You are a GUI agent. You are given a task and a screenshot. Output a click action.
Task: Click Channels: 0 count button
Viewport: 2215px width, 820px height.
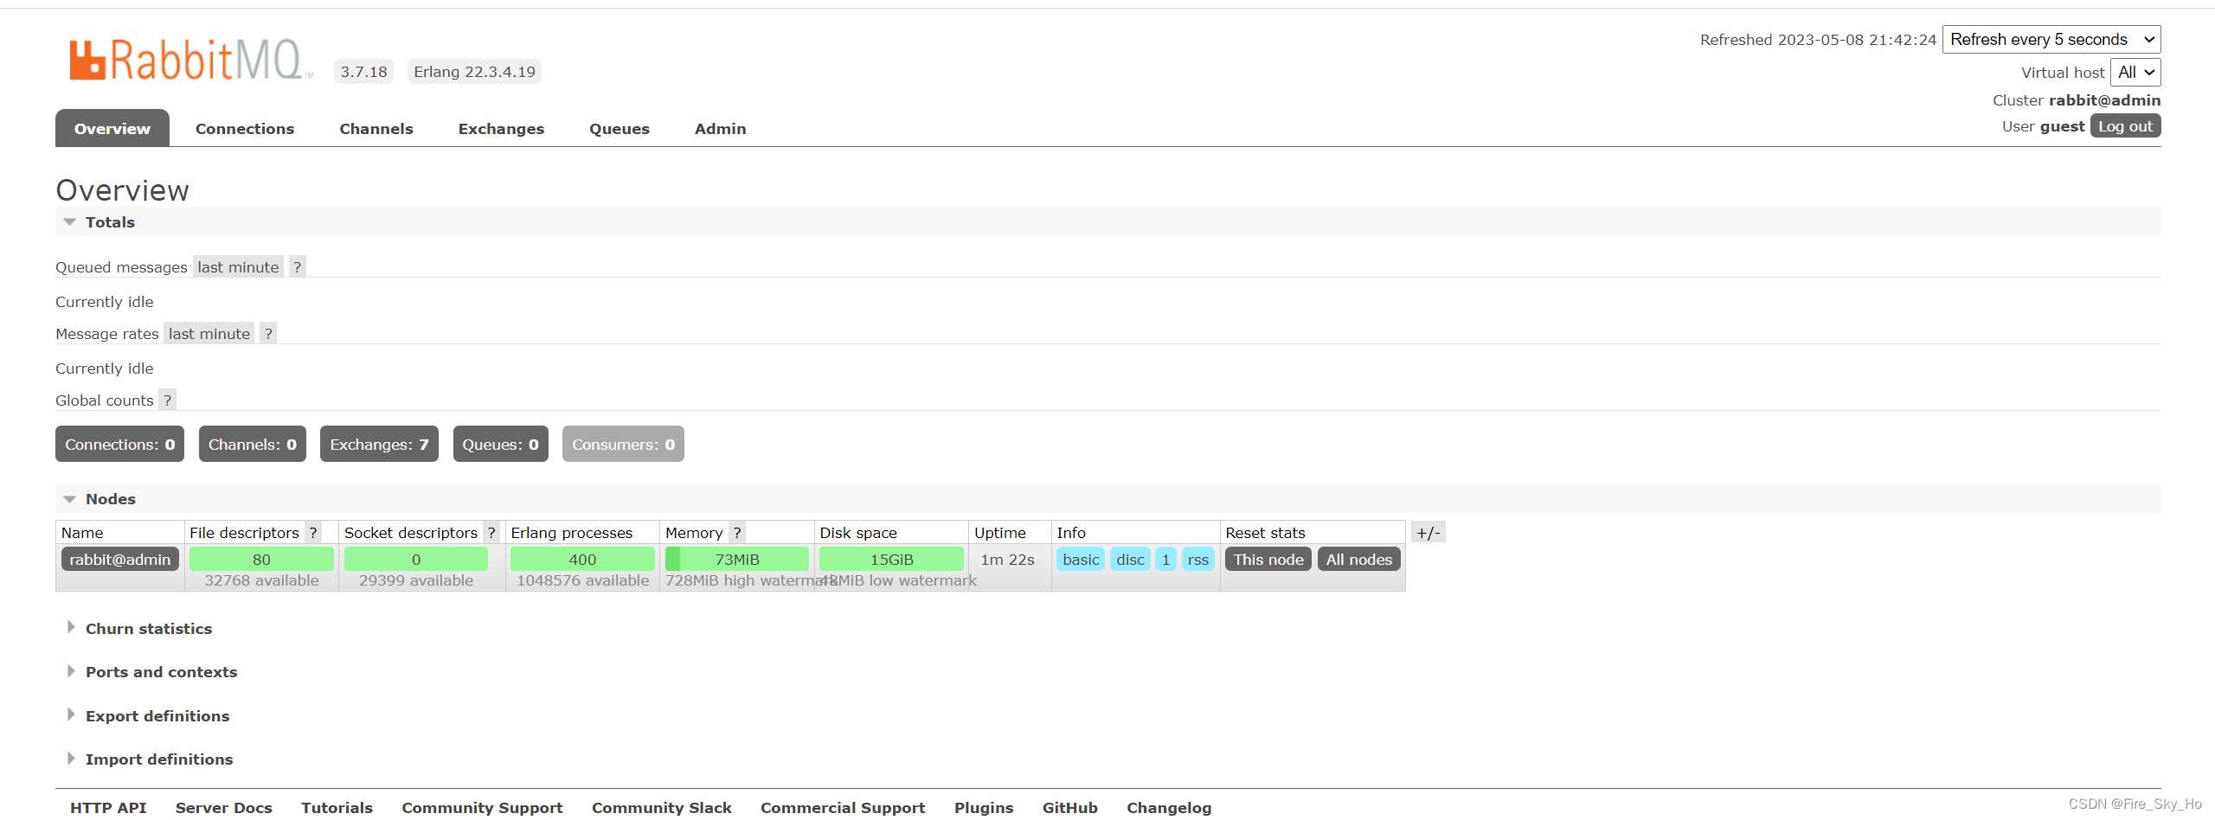tap(253, 444)
